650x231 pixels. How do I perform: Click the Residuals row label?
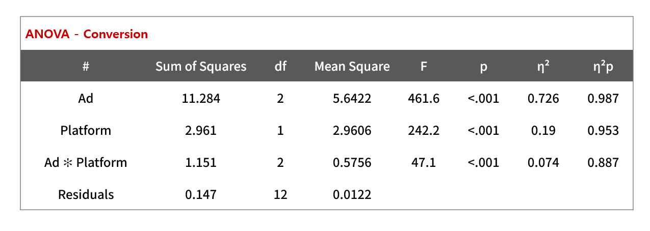pos(86,194)
